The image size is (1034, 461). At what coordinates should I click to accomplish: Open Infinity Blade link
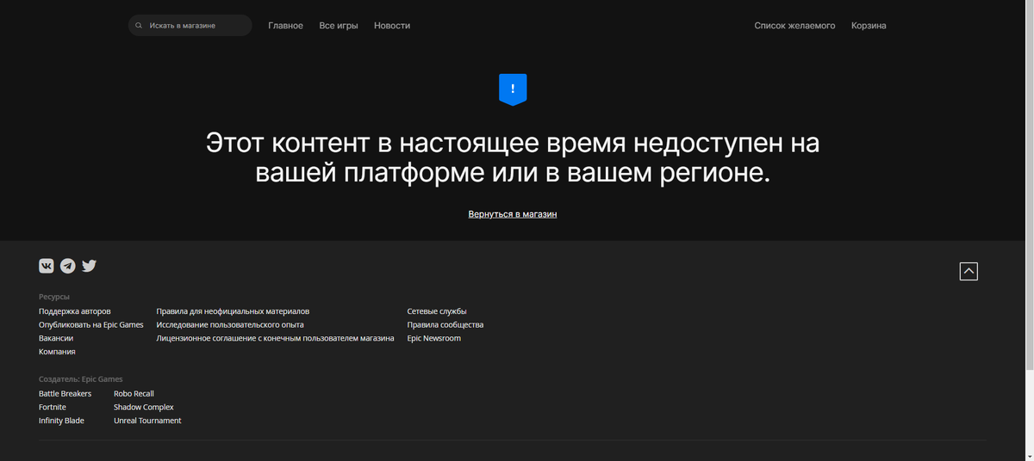click(x=61, y=421)
